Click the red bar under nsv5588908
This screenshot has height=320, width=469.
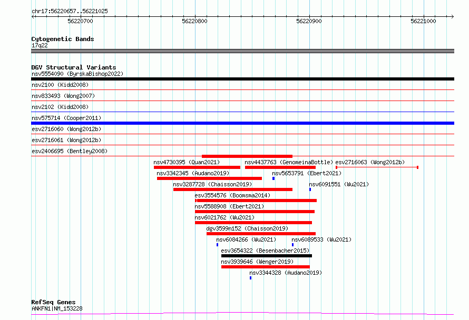(x=255, y=212)
